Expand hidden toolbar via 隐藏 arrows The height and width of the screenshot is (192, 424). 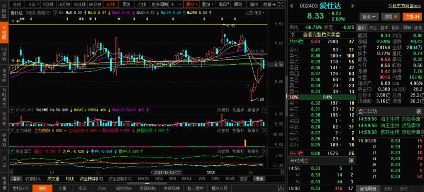click(x=270, y=4)
